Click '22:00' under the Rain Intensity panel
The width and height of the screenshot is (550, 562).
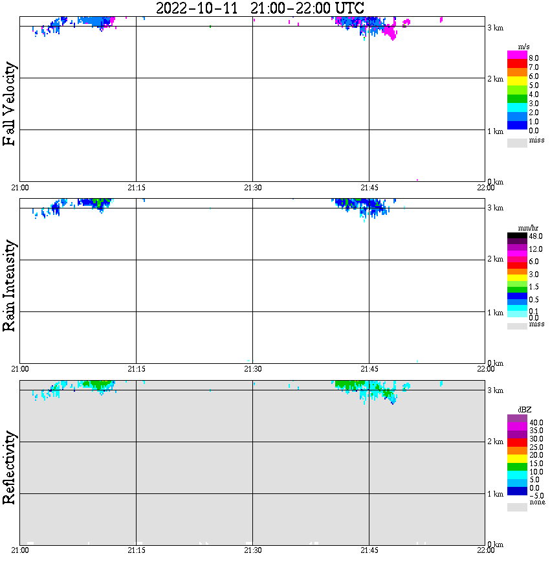tap(486, 369)
